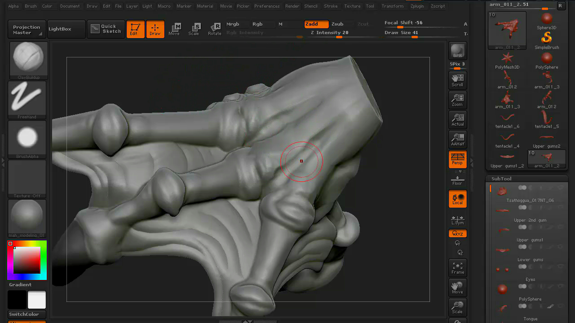The height and width of the screenshot is (323, 575).
Task: Toggle L.Sym local symmetry
Action: point(457,219)
